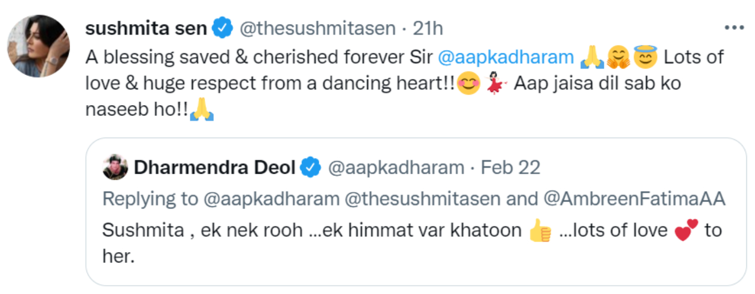This screenshot has height=294, width=755.
Task: Click sushmita sen's profile avatar
Action: [38, 46]
